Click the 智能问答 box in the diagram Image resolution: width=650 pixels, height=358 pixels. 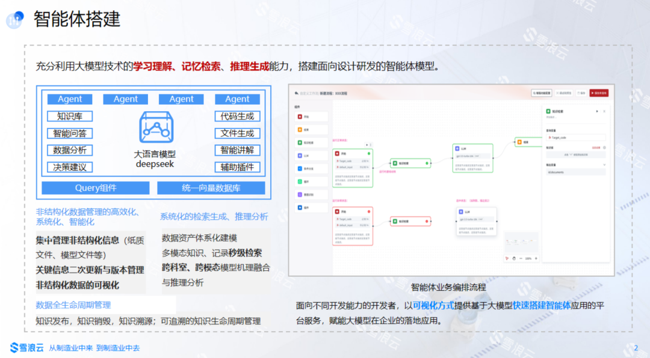point(70,133)
